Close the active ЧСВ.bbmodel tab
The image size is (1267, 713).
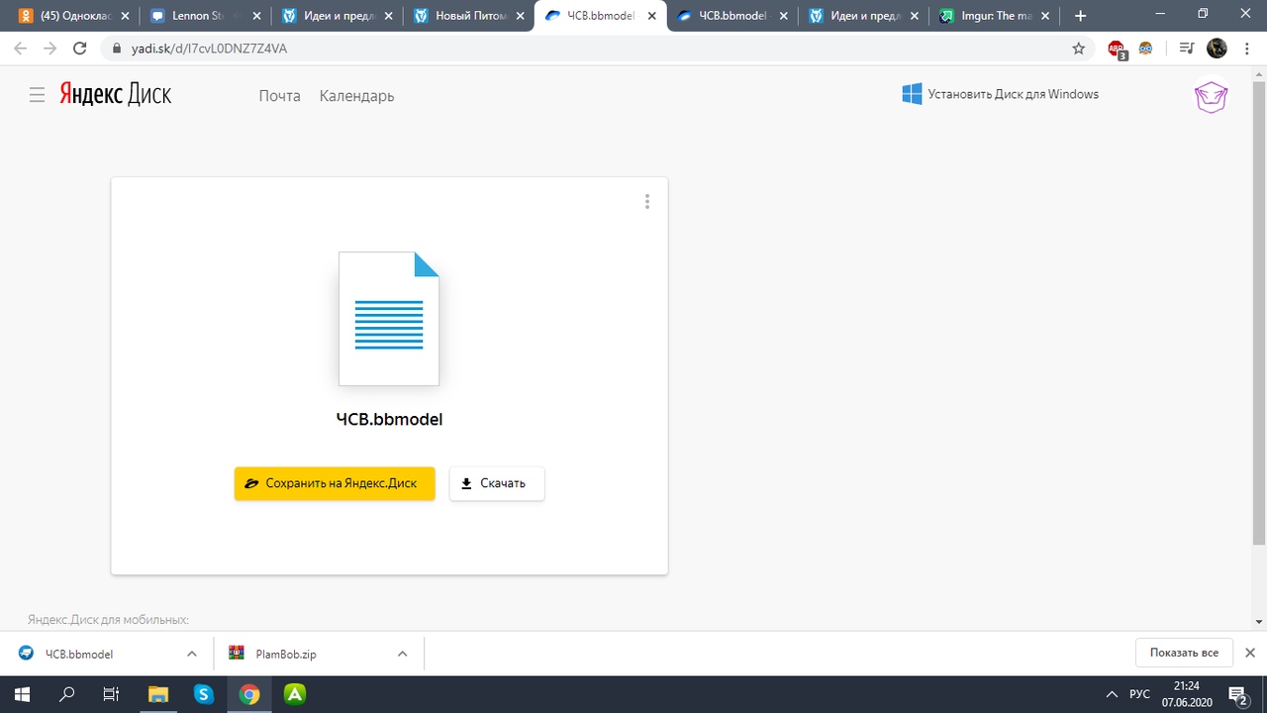coord(653,16)
